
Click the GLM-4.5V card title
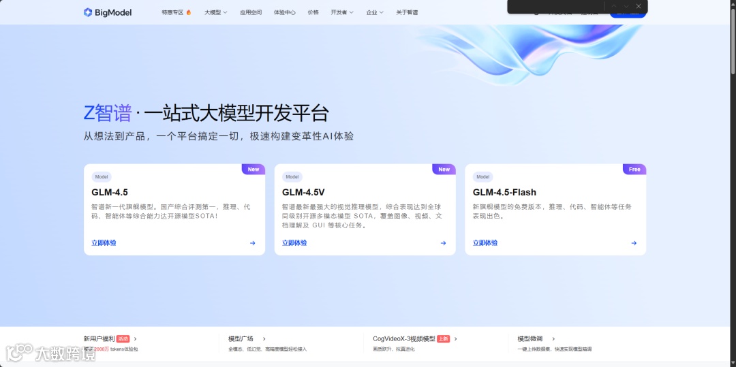(x=303, y=192)
